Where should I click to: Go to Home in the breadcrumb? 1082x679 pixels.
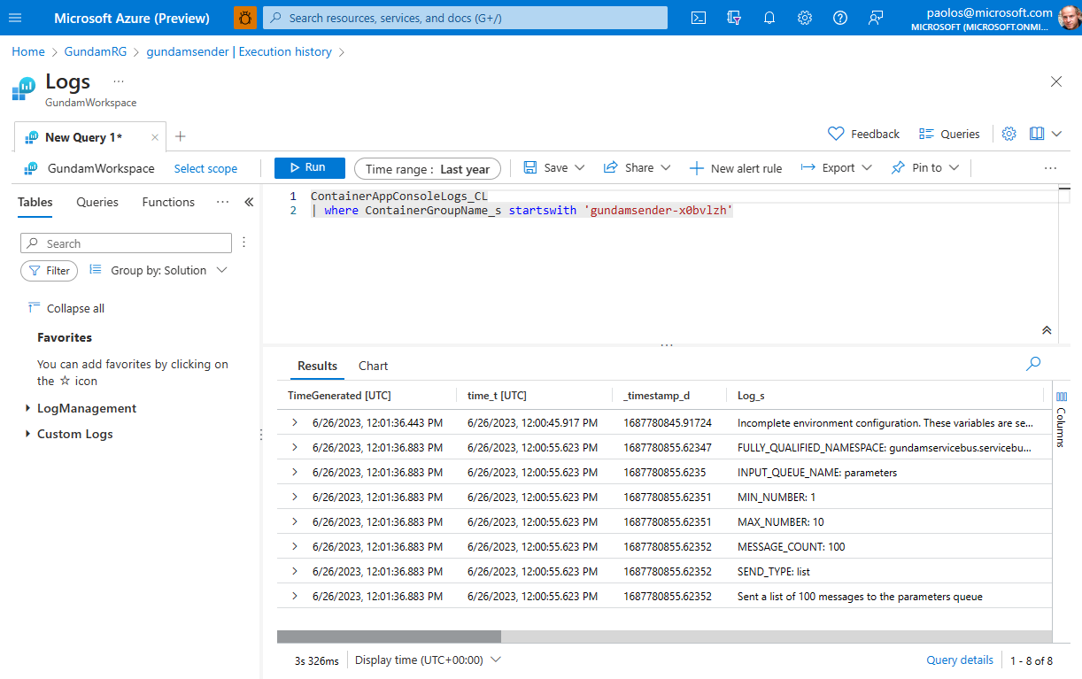point(28,51)
